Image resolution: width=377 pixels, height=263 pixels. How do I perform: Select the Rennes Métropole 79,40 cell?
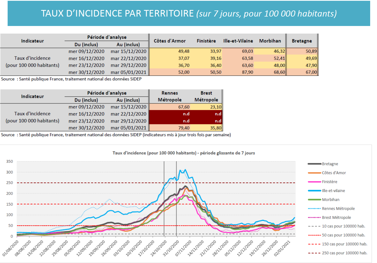(170, 128)
